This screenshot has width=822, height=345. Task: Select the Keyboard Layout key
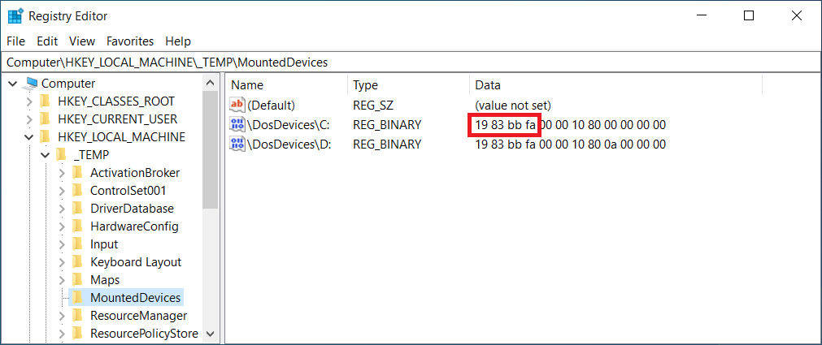pyautogui.click(x=136, y=262)
